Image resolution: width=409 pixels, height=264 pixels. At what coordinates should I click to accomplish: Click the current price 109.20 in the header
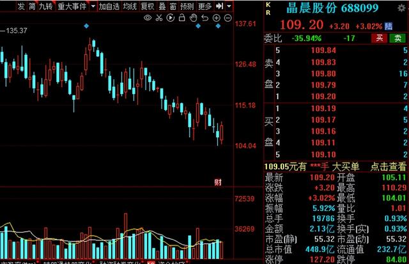302,25
